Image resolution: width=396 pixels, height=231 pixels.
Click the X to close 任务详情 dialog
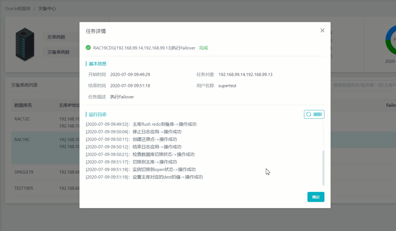pyautogui.click(x=322, y=30)
